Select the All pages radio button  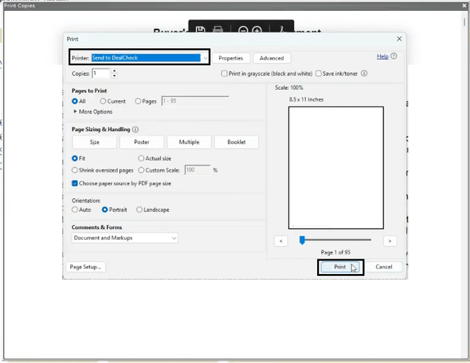tap(74, 101)
